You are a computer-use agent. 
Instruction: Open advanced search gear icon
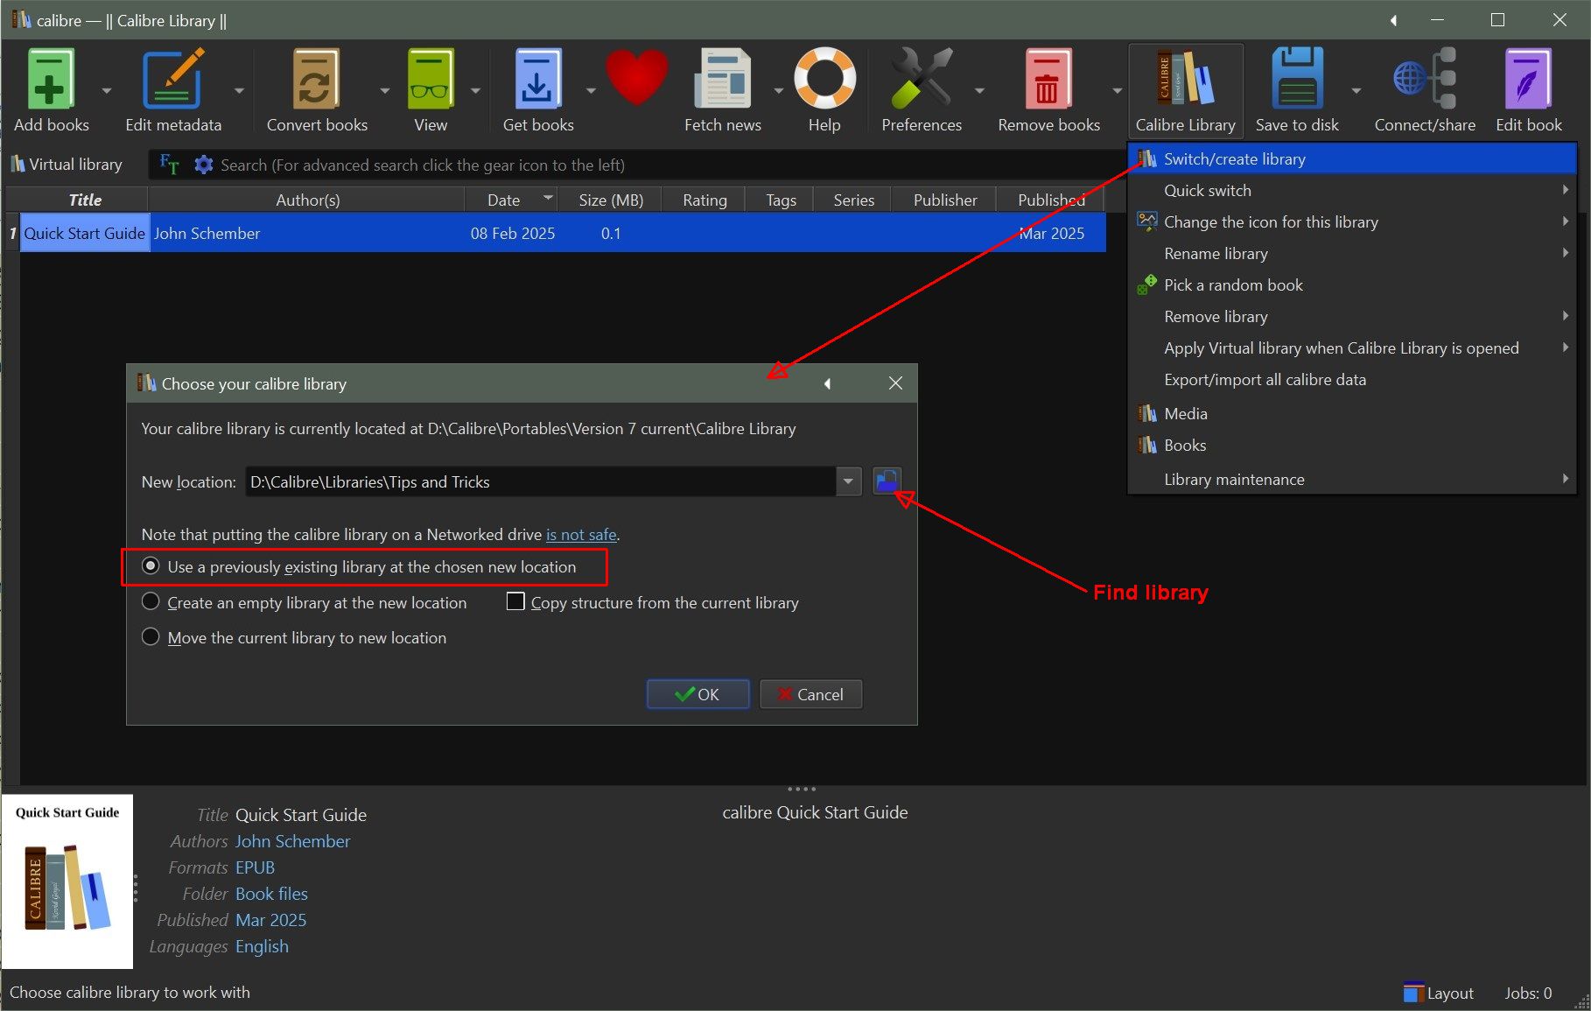[x=204, y=165]
